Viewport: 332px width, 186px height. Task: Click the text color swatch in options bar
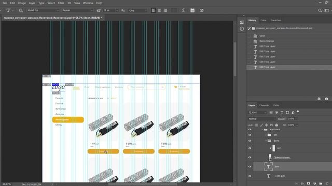(174, 10)
